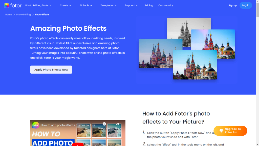
Task: Click the diamond icon on Upgrade button
Action: (221, 131)
